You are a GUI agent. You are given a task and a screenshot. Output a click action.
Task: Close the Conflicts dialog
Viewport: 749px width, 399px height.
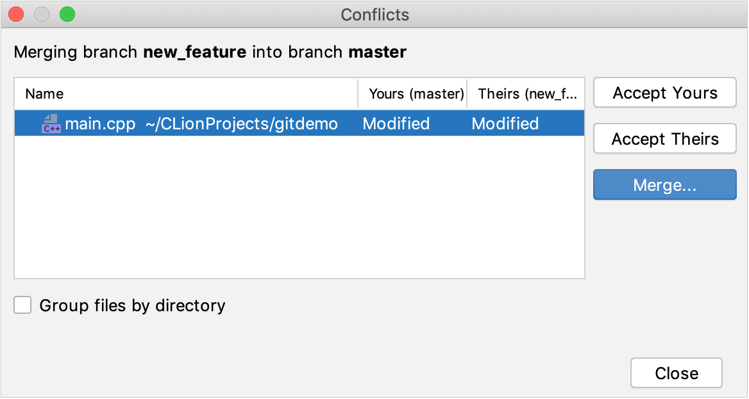676,373
